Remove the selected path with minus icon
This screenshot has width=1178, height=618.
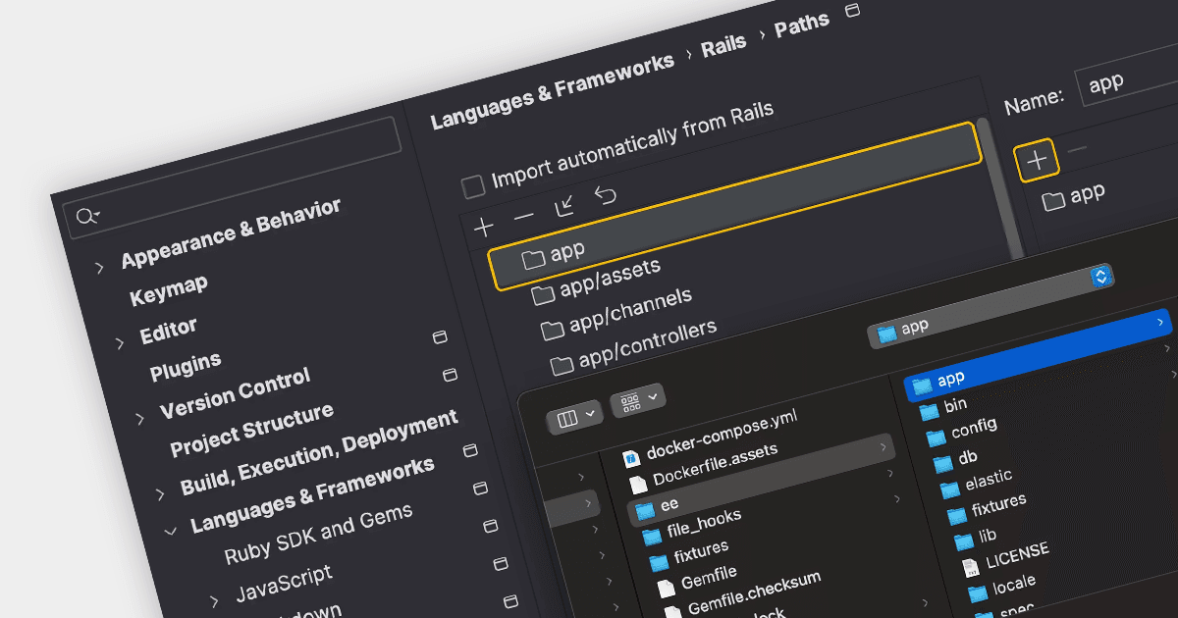point(524,216)
